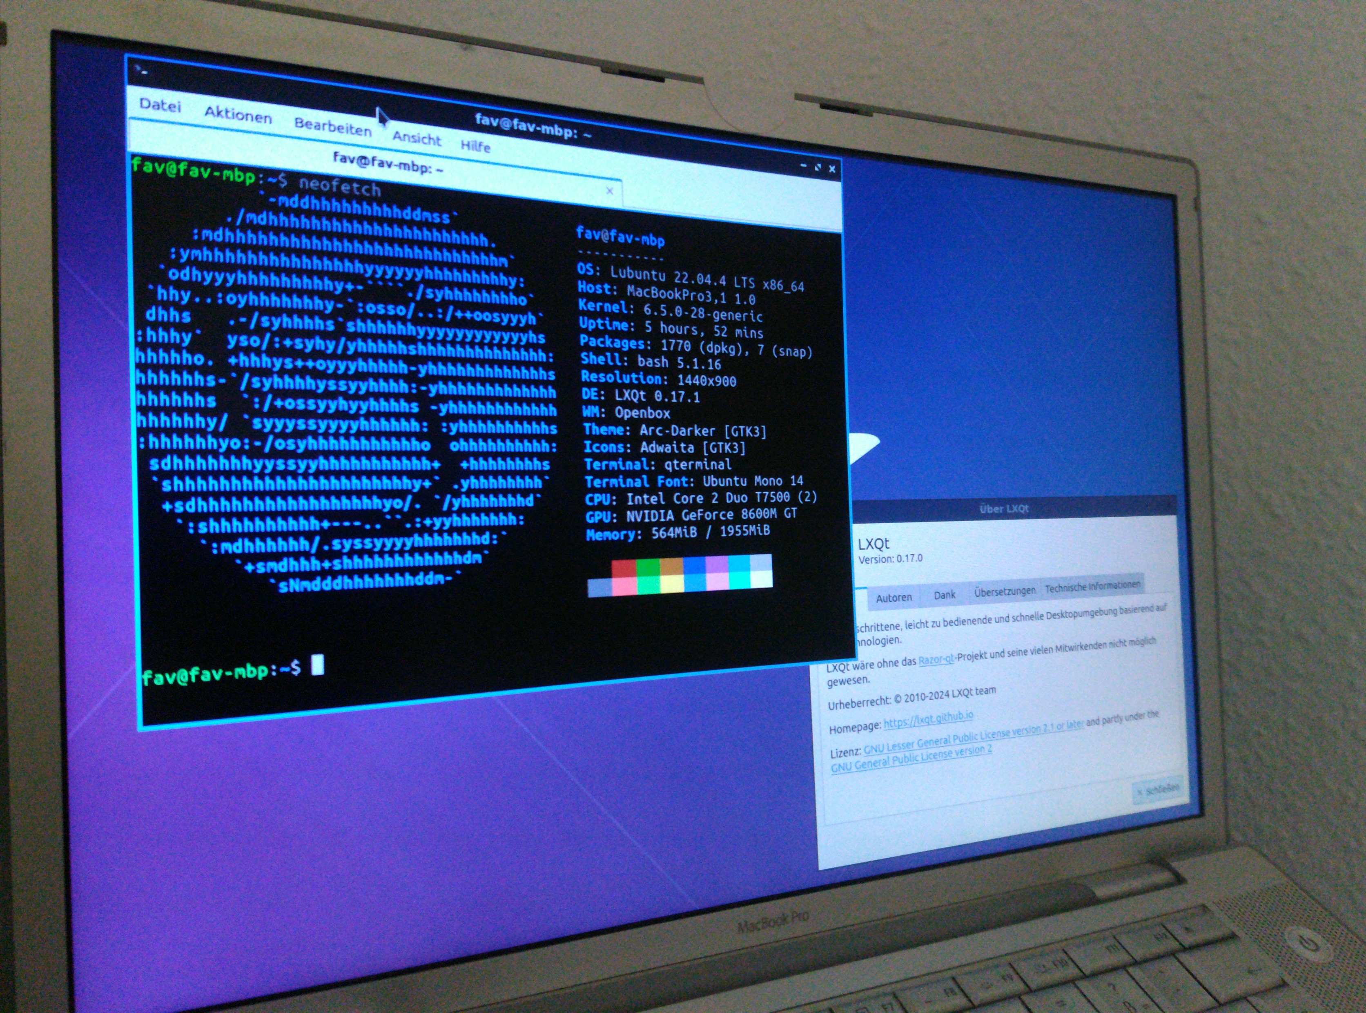Select the Memory line 564MiB / 1955MiB
The width and height of the screenshot is (1366, 1013).
tap(678, 532)
